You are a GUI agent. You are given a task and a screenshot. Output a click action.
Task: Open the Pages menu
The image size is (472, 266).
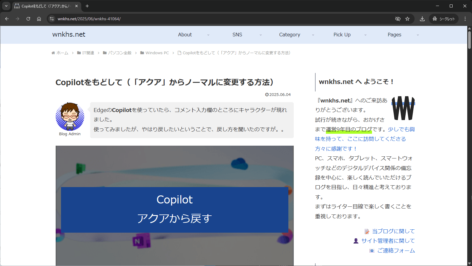pos(394,35)
